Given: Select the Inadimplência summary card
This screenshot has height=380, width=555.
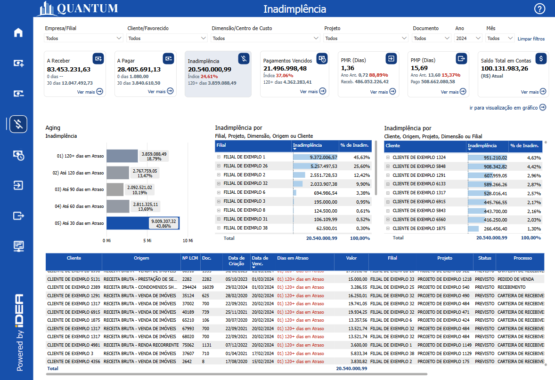Looking at the screenshot, I should point(218,74).
